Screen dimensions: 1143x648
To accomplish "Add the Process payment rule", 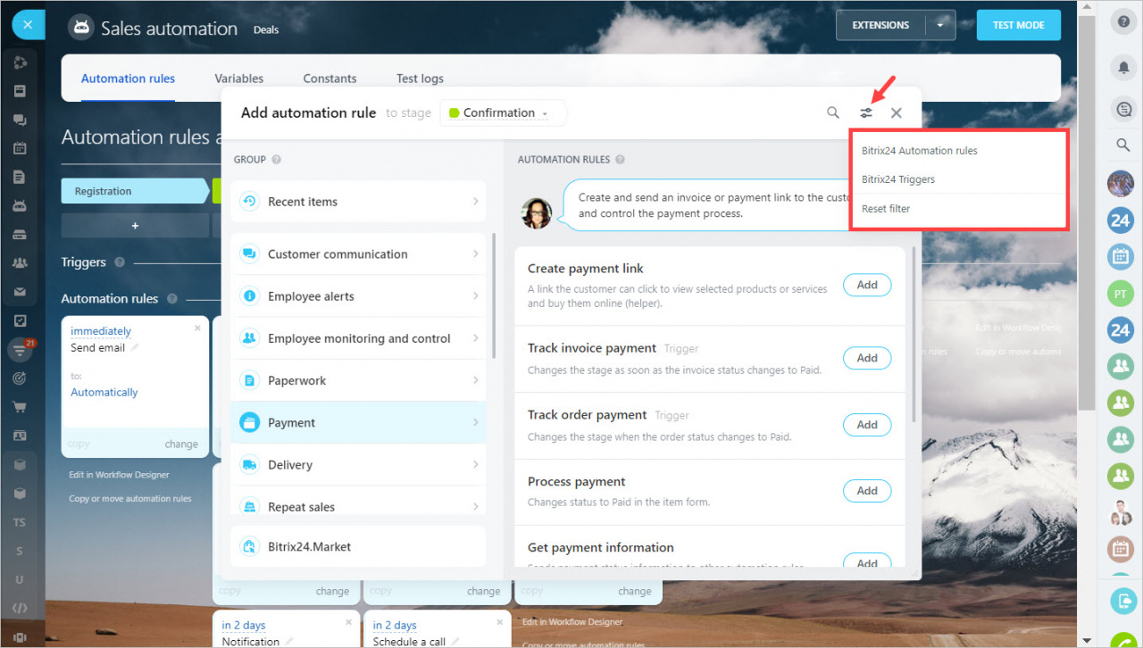I will [x=867, y=491].
